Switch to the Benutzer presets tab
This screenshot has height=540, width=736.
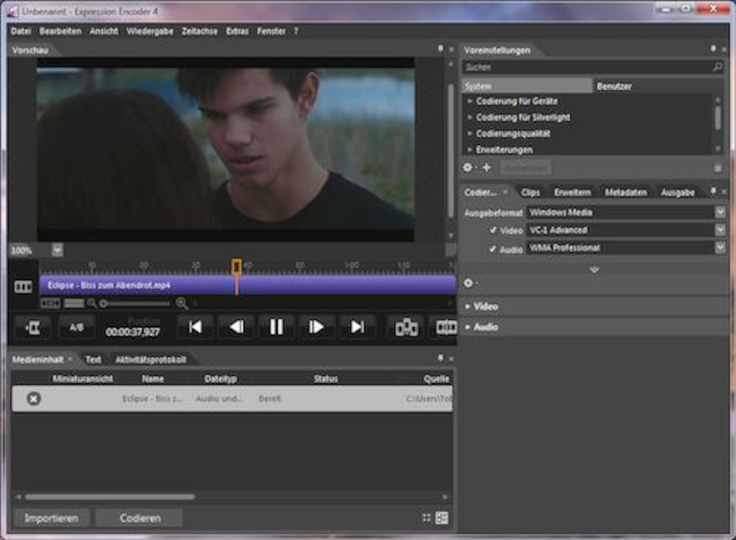pyautogui.click(x=614, y=86)
